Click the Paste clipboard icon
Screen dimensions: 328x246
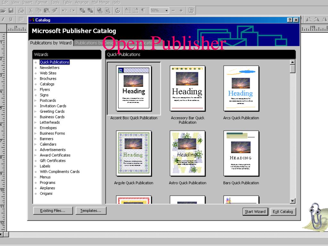(x=46, y=10)
